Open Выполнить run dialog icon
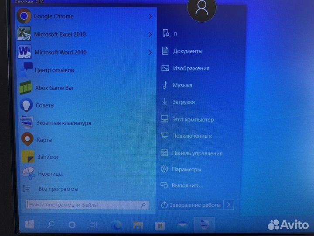 [x=164, y=185]
